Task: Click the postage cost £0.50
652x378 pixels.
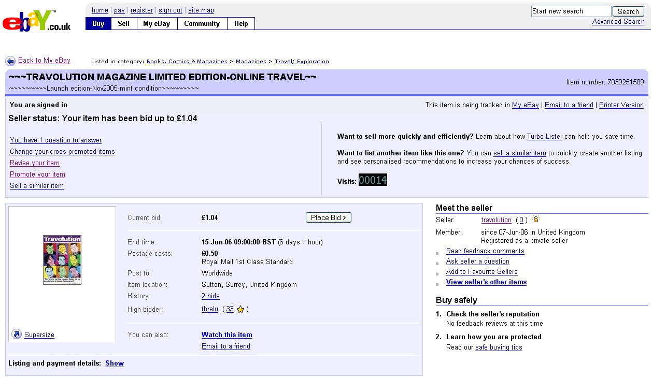Action: tap(210, 254)
